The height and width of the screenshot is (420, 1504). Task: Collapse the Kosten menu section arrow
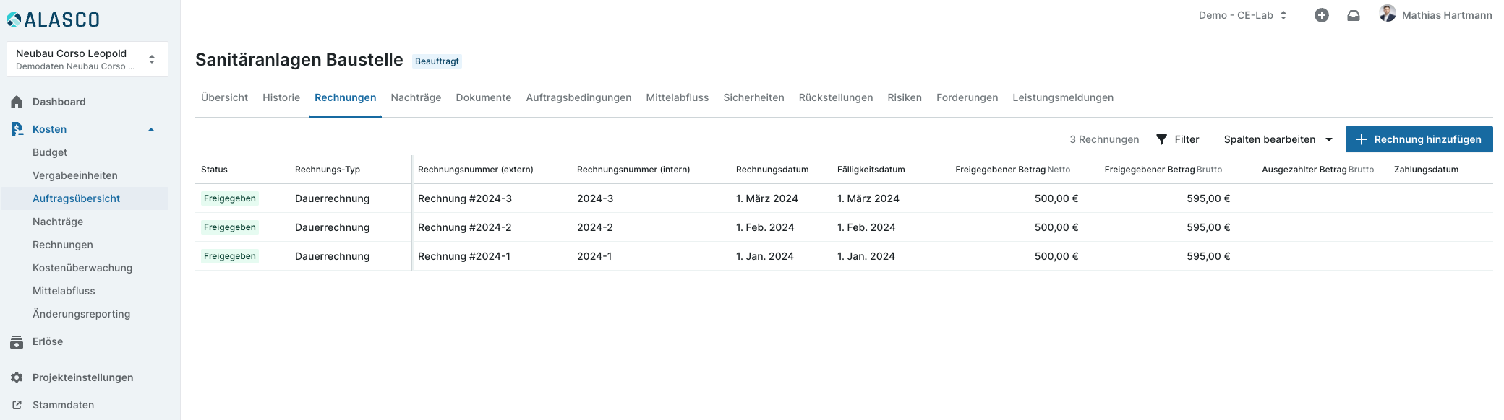151,130
